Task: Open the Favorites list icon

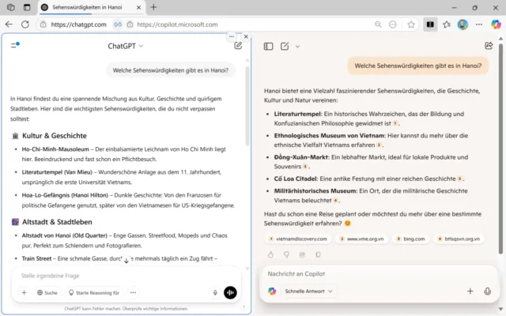Action: click(x=447, y=24)
